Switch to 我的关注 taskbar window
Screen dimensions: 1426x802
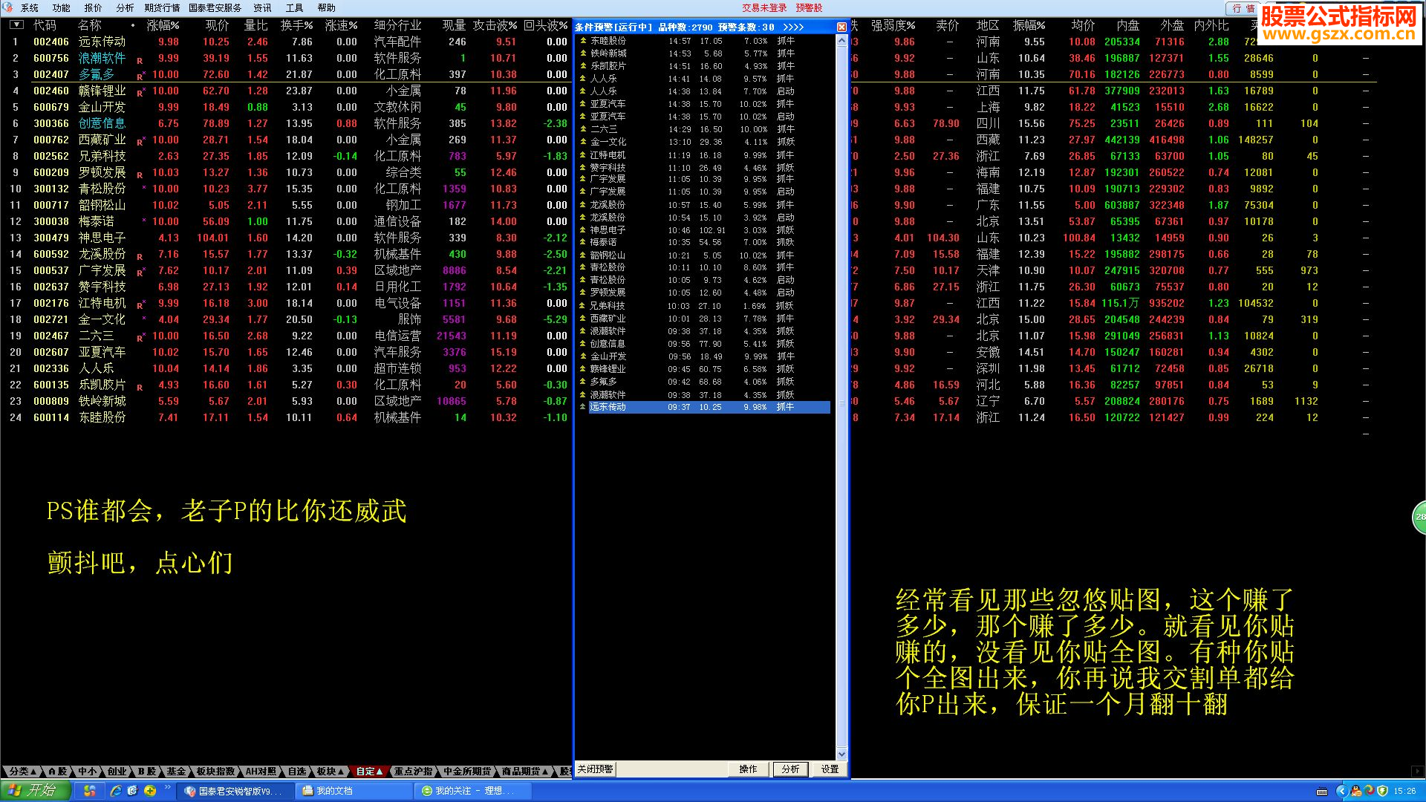pos(472,791)
